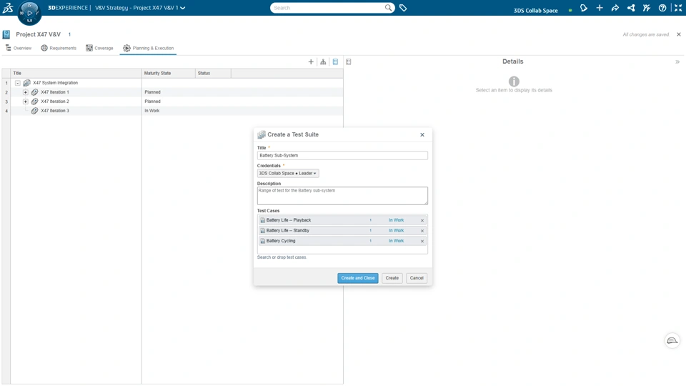Open Credentials 3DS Collab Space dropdown
Viewport: 686px width, 386px height.
coord(287,173)
